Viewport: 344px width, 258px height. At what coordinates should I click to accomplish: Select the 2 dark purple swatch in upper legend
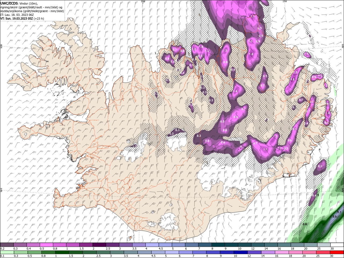99,245
